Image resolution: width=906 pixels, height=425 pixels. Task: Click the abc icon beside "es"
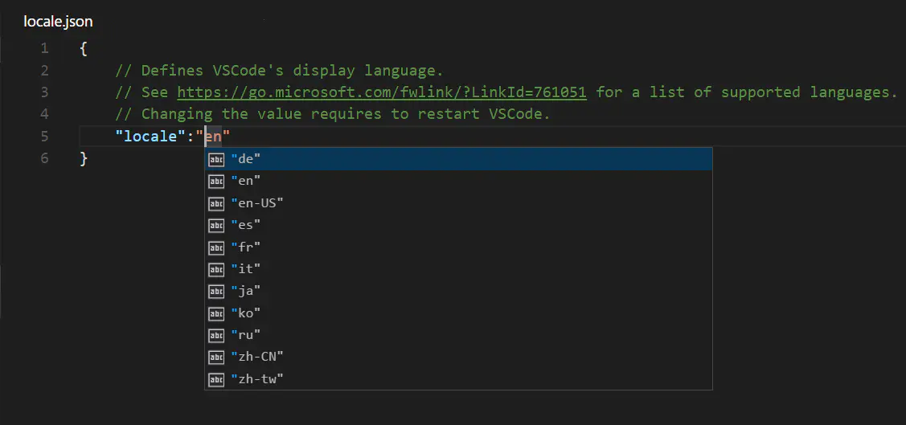pyautogui.click(x=216, y=225)
